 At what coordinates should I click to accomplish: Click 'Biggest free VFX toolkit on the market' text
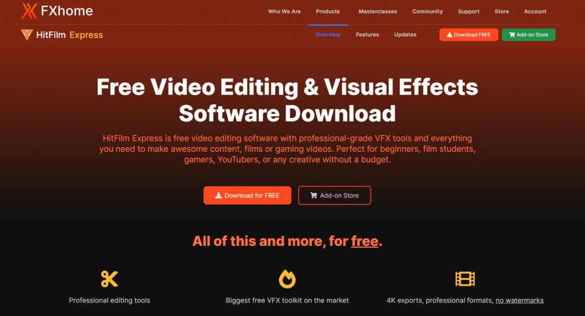click(287, 301)
